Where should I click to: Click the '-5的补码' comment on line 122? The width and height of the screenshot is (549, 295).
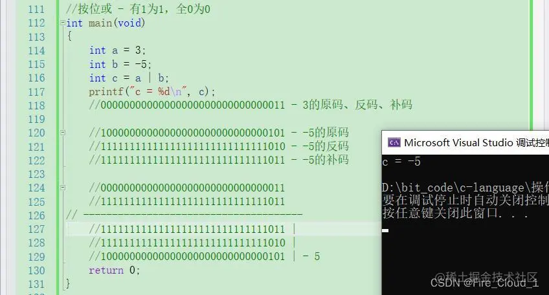point(326,160)
